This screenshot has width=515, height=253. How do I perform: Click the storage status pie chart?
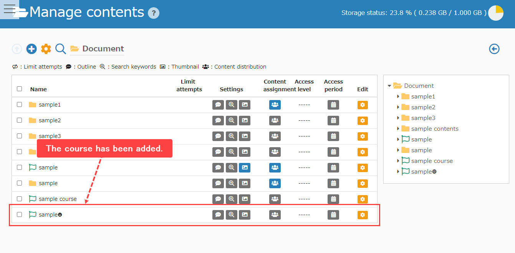pos(495,13)
